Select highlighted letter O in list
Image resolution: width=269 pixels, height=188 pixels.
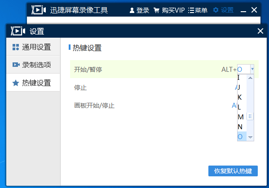[242, 136]
